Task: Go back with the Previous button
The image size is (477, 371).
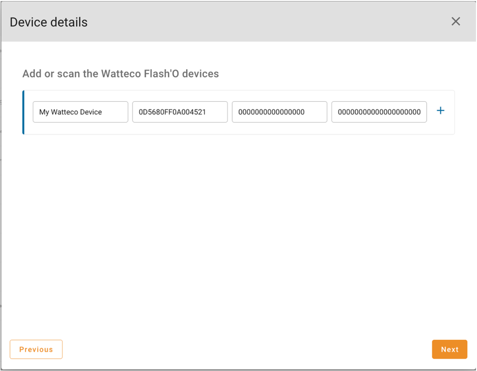Action: click(x=36, y=350)
